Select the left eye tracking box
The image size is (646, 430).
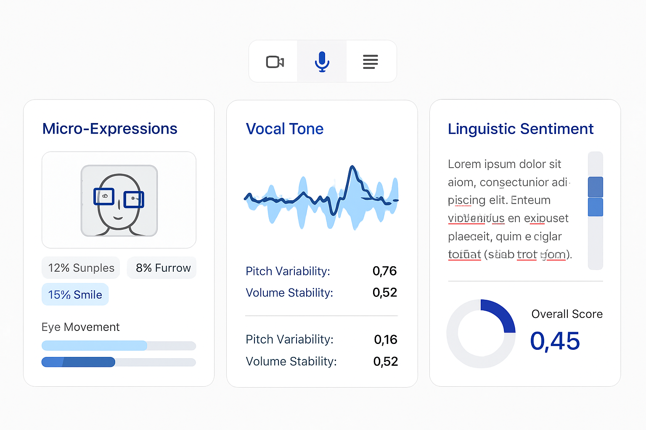tap(104, 196)
